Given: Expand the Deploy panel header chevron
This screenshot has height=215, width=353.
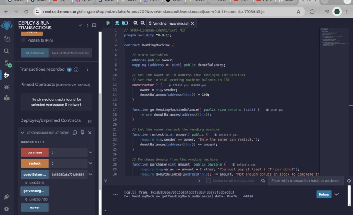Looking at the screenshot, I should pyautogui.click(x=88, y=25).
